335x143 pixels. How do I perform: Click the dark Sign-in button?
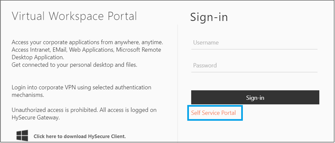coord(255,98)
